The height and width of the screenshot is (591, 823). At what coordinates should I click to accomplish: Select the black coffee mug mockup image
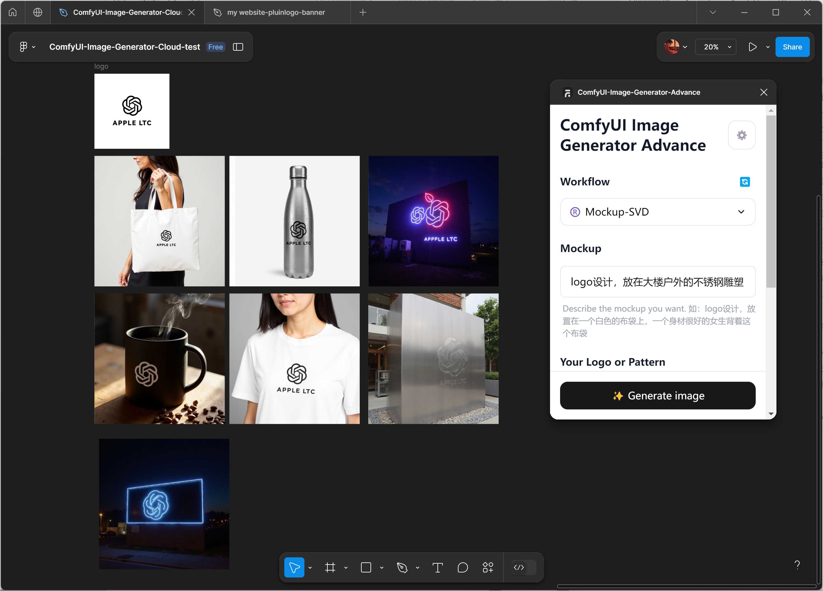[159, 359]
